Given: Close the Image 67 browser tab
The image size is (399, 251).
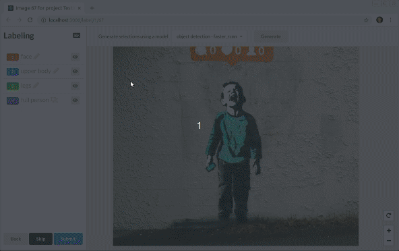Looking at the screenshot, I should (x=79, y=8).
